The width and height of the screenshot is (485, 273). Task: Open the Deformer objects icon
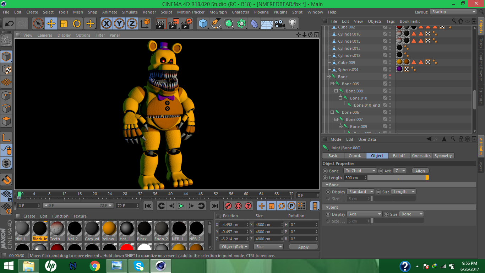tap(254, 24)
